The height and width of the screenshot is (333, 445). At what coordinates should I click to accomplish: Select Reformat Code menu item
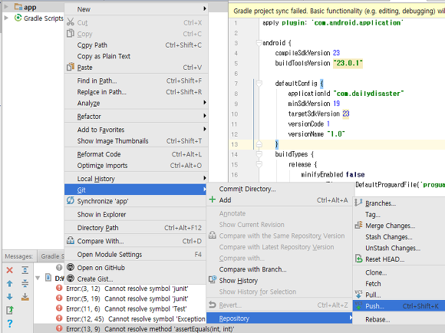click(137, 154)
